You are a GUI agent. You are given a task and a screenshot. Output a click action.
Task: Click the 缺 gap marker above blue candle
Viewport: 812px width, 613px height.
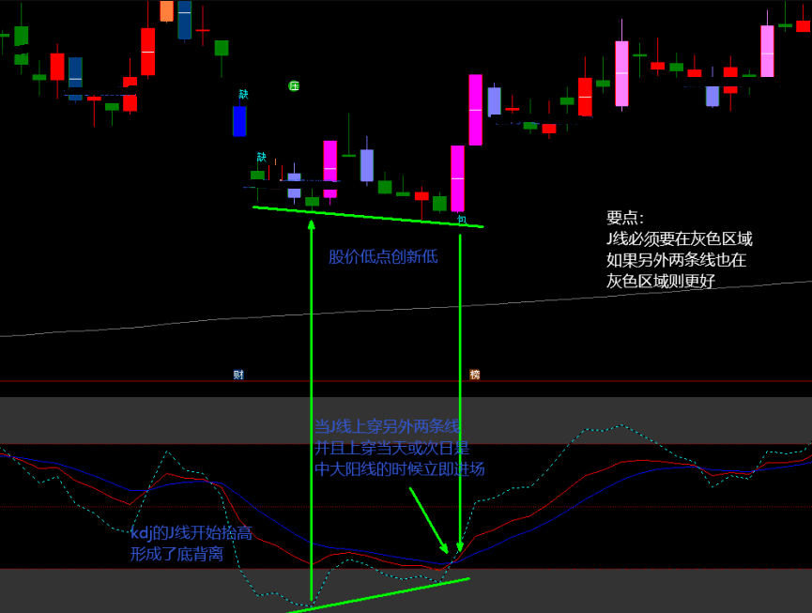point(243,94)
